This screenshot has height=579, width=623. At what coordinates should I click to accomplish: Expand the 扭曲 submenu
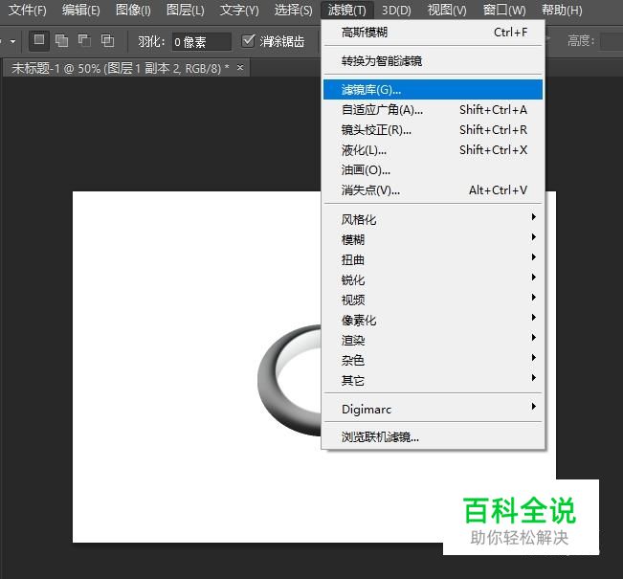pos(434,260)
